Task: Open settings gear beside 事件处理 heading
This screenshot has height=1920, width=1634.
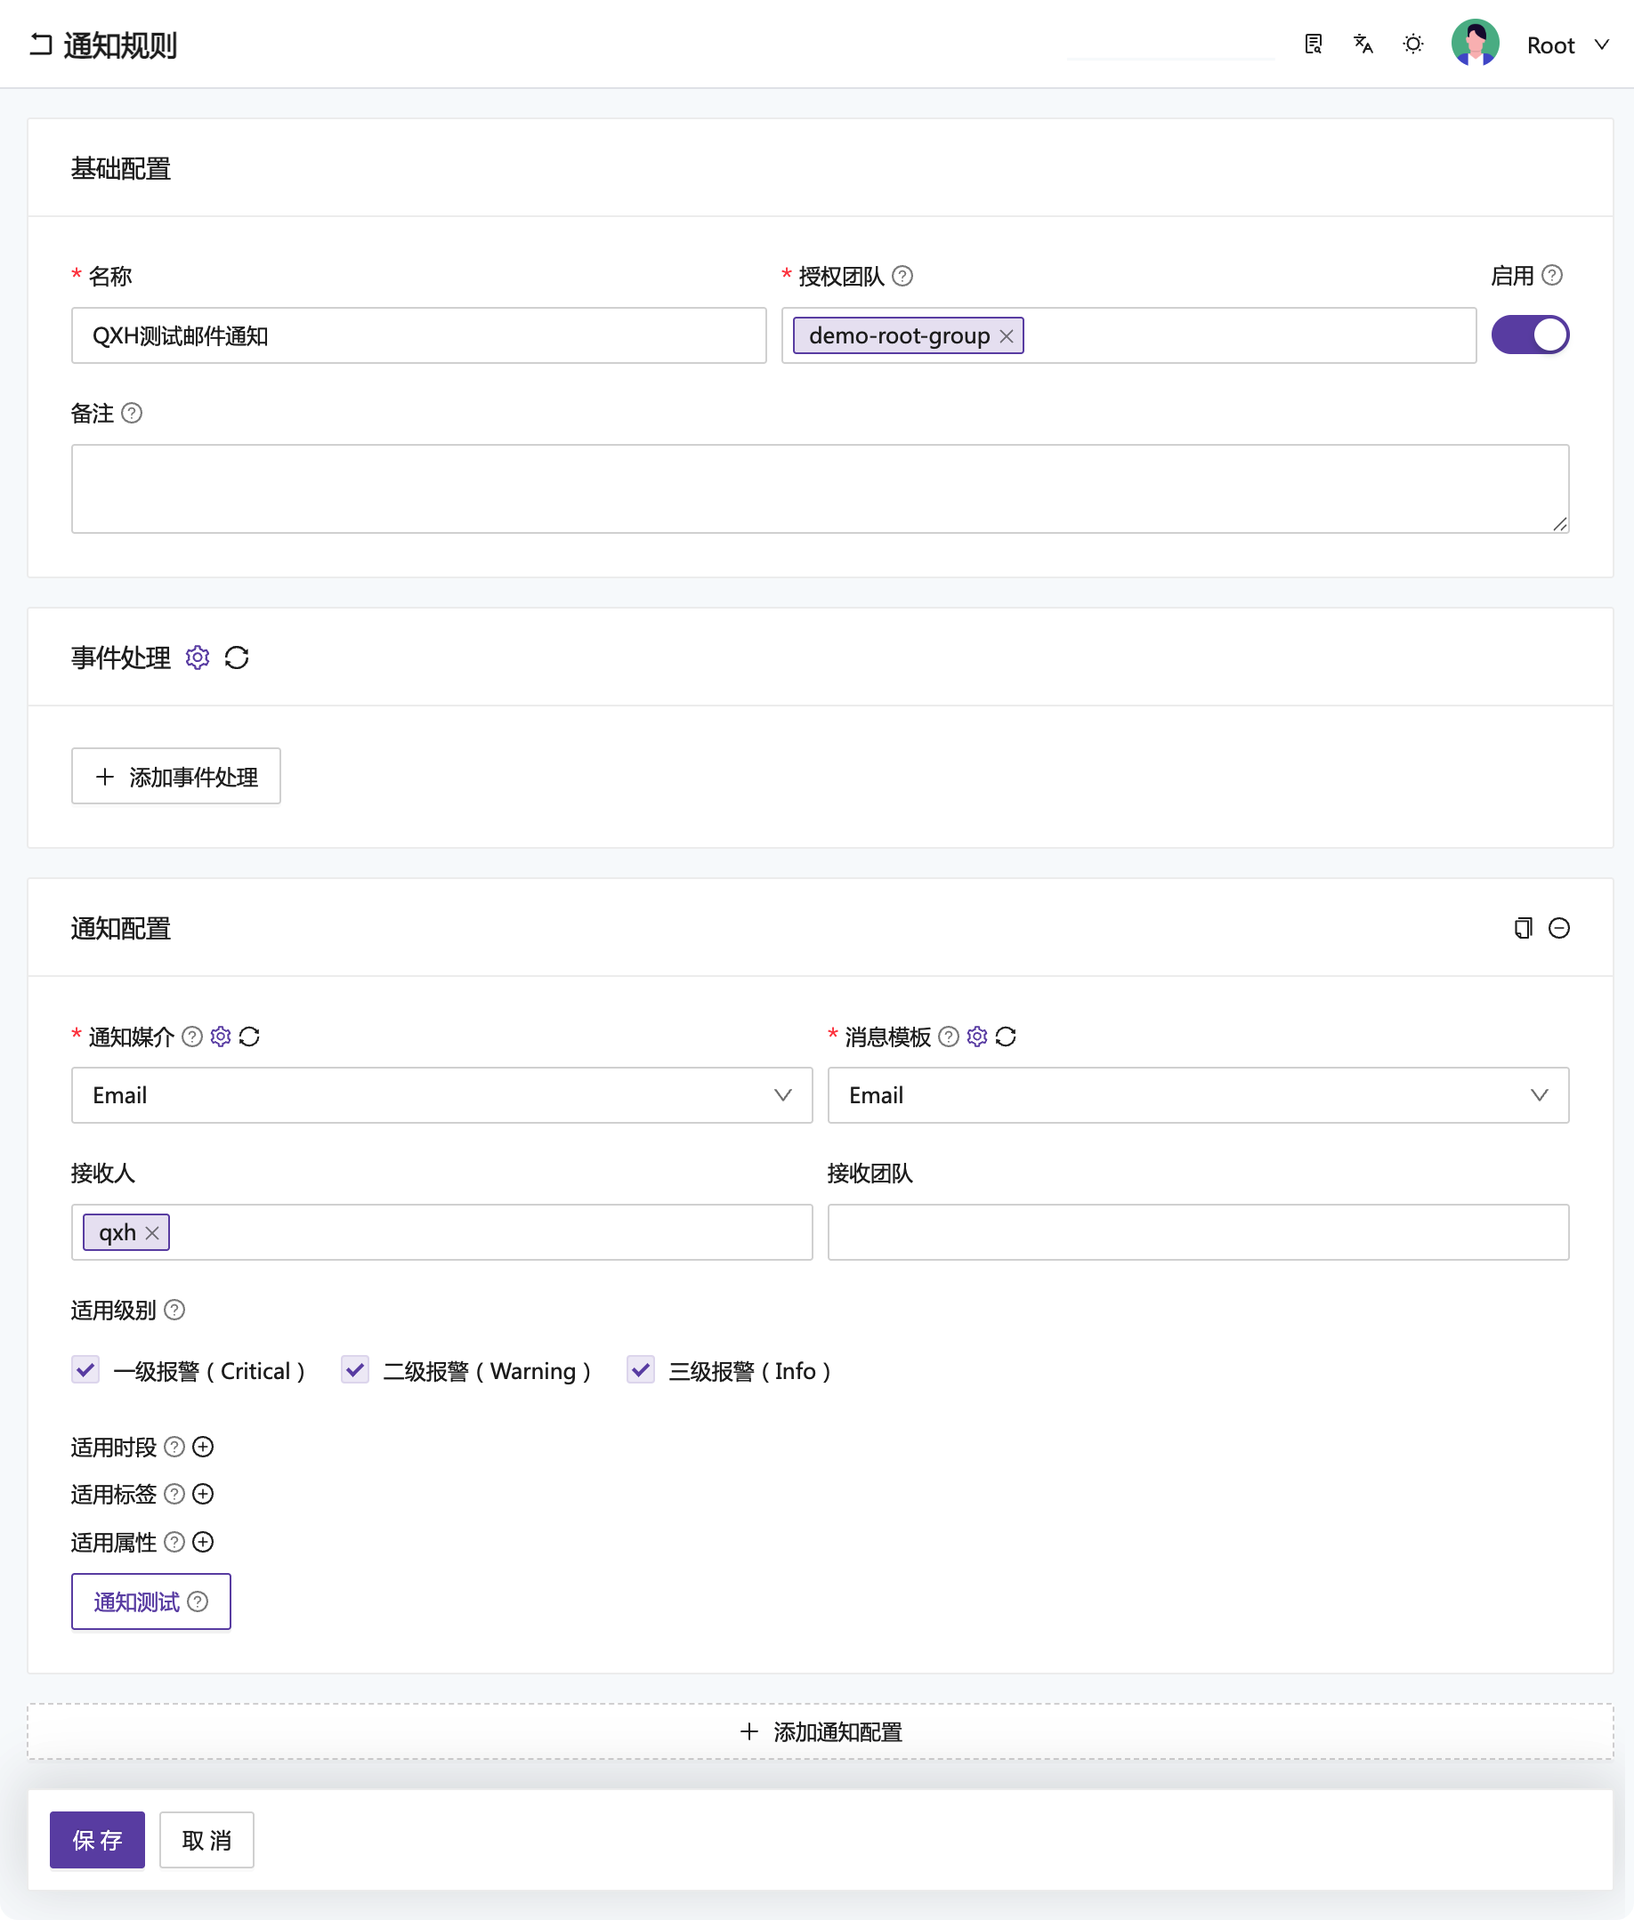Action: [x=198, y=657]
